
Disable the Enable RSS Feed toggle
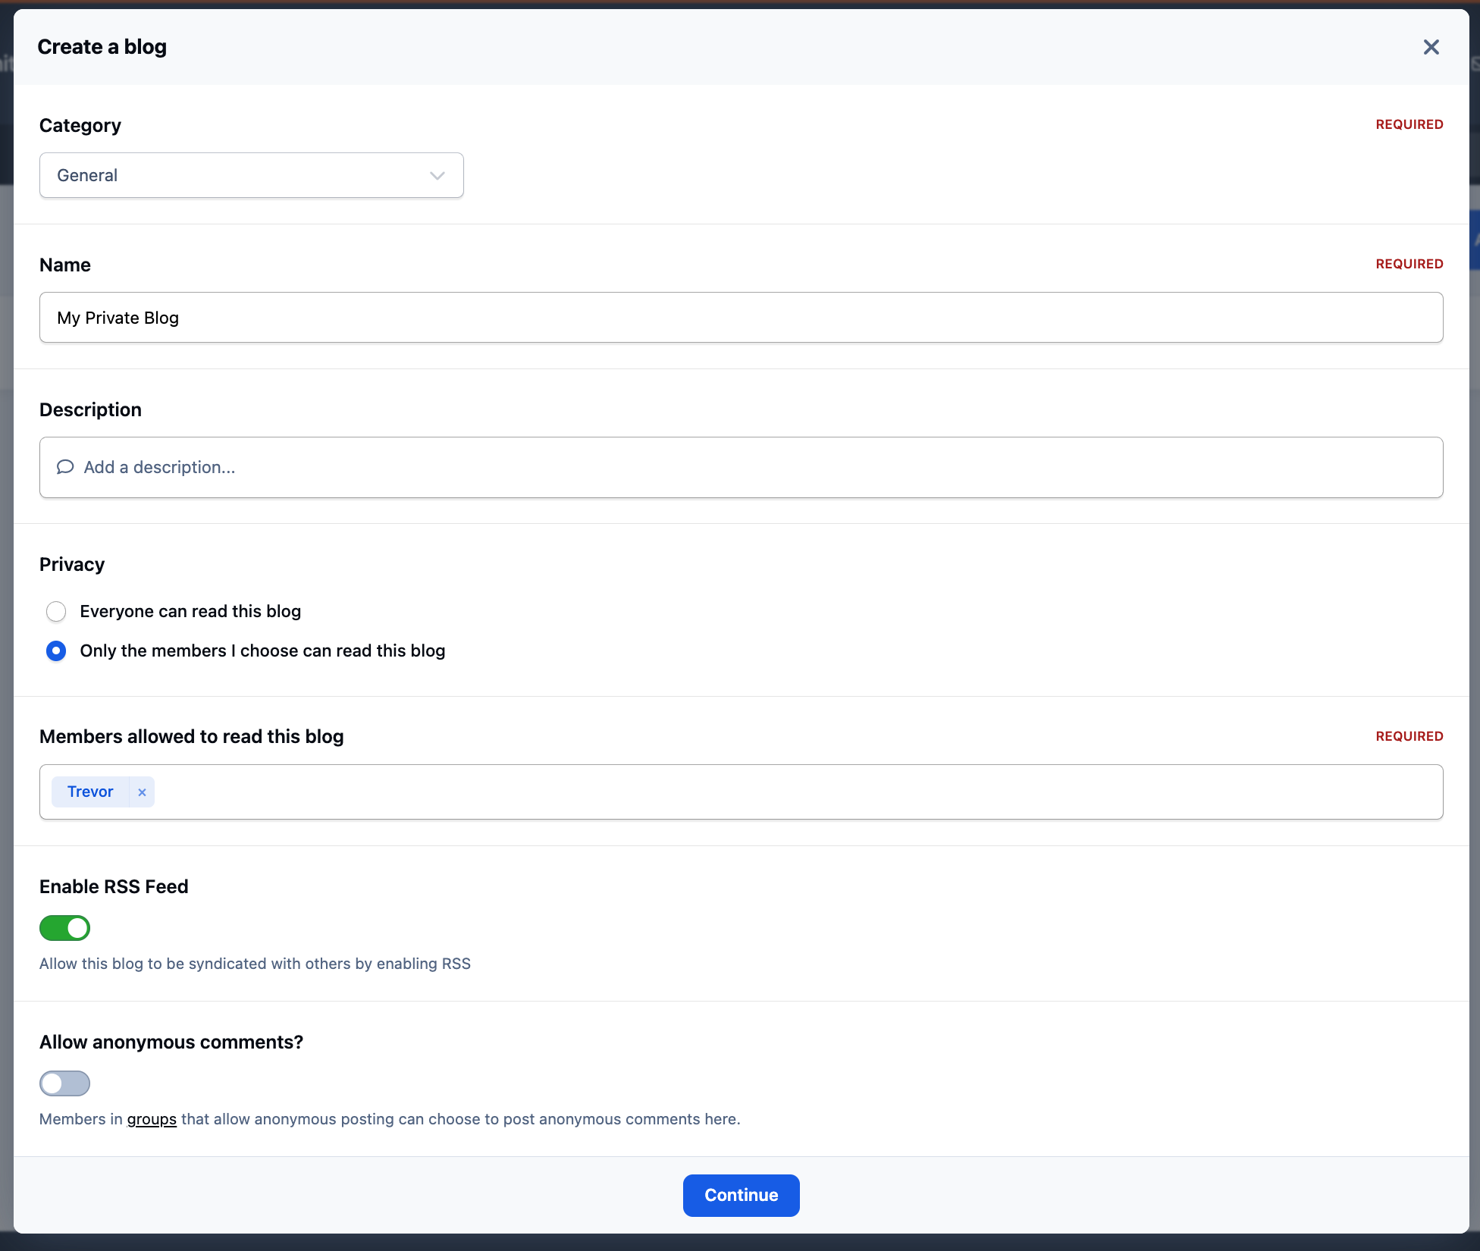coord(65,928)
